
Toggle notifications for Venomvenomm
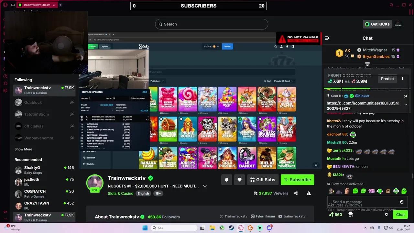pos(72,138)
